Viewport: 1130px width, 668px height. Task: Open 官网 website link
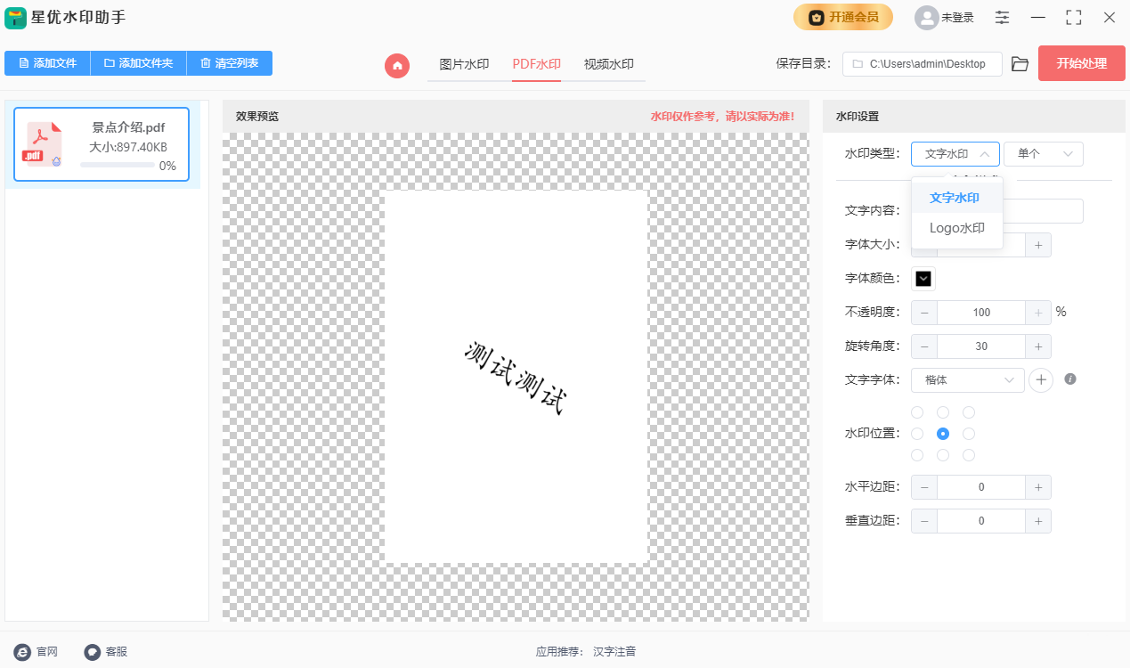pos(36,652)
